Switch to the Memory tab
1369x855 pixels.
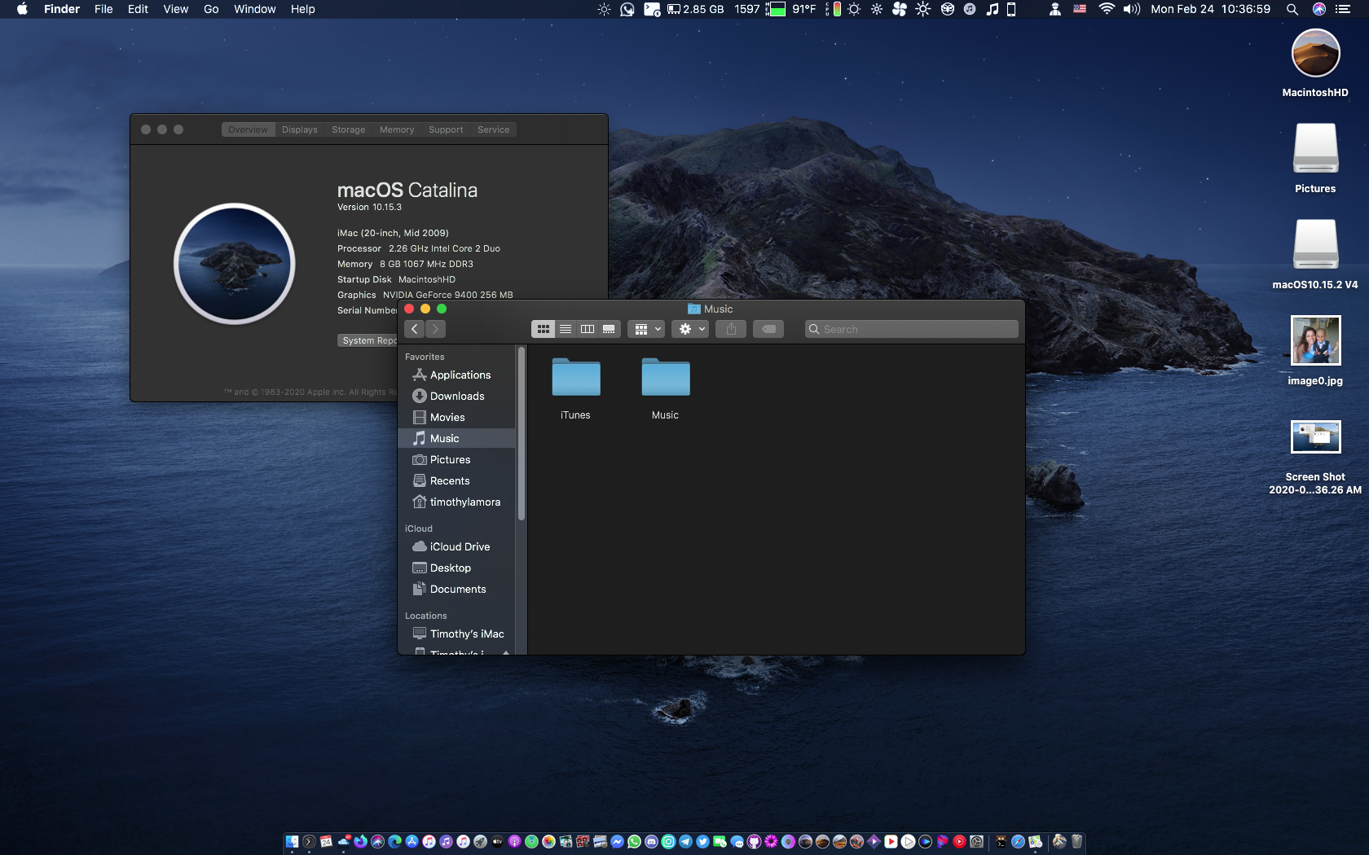tap(397, 129)
